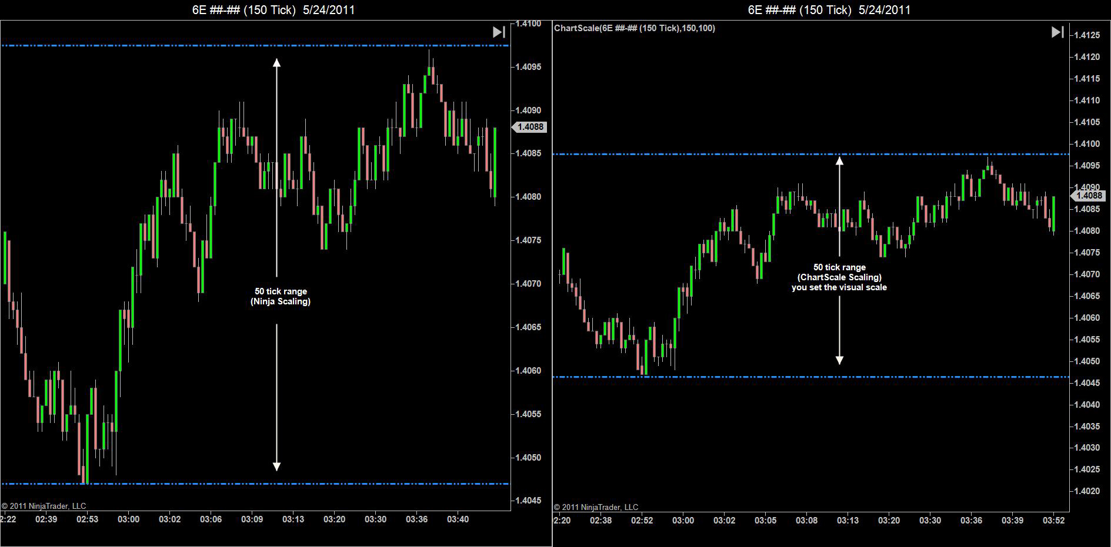Select the upper blue dashed line in right chart
This screenshot has width=1111, height=547.
[810, 154]
